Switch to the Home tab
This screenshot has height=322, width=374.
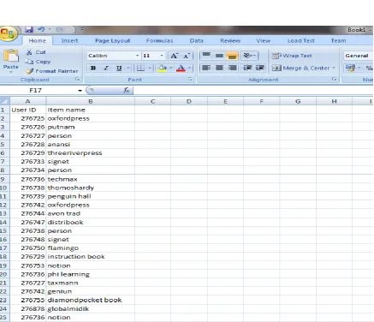37,40
